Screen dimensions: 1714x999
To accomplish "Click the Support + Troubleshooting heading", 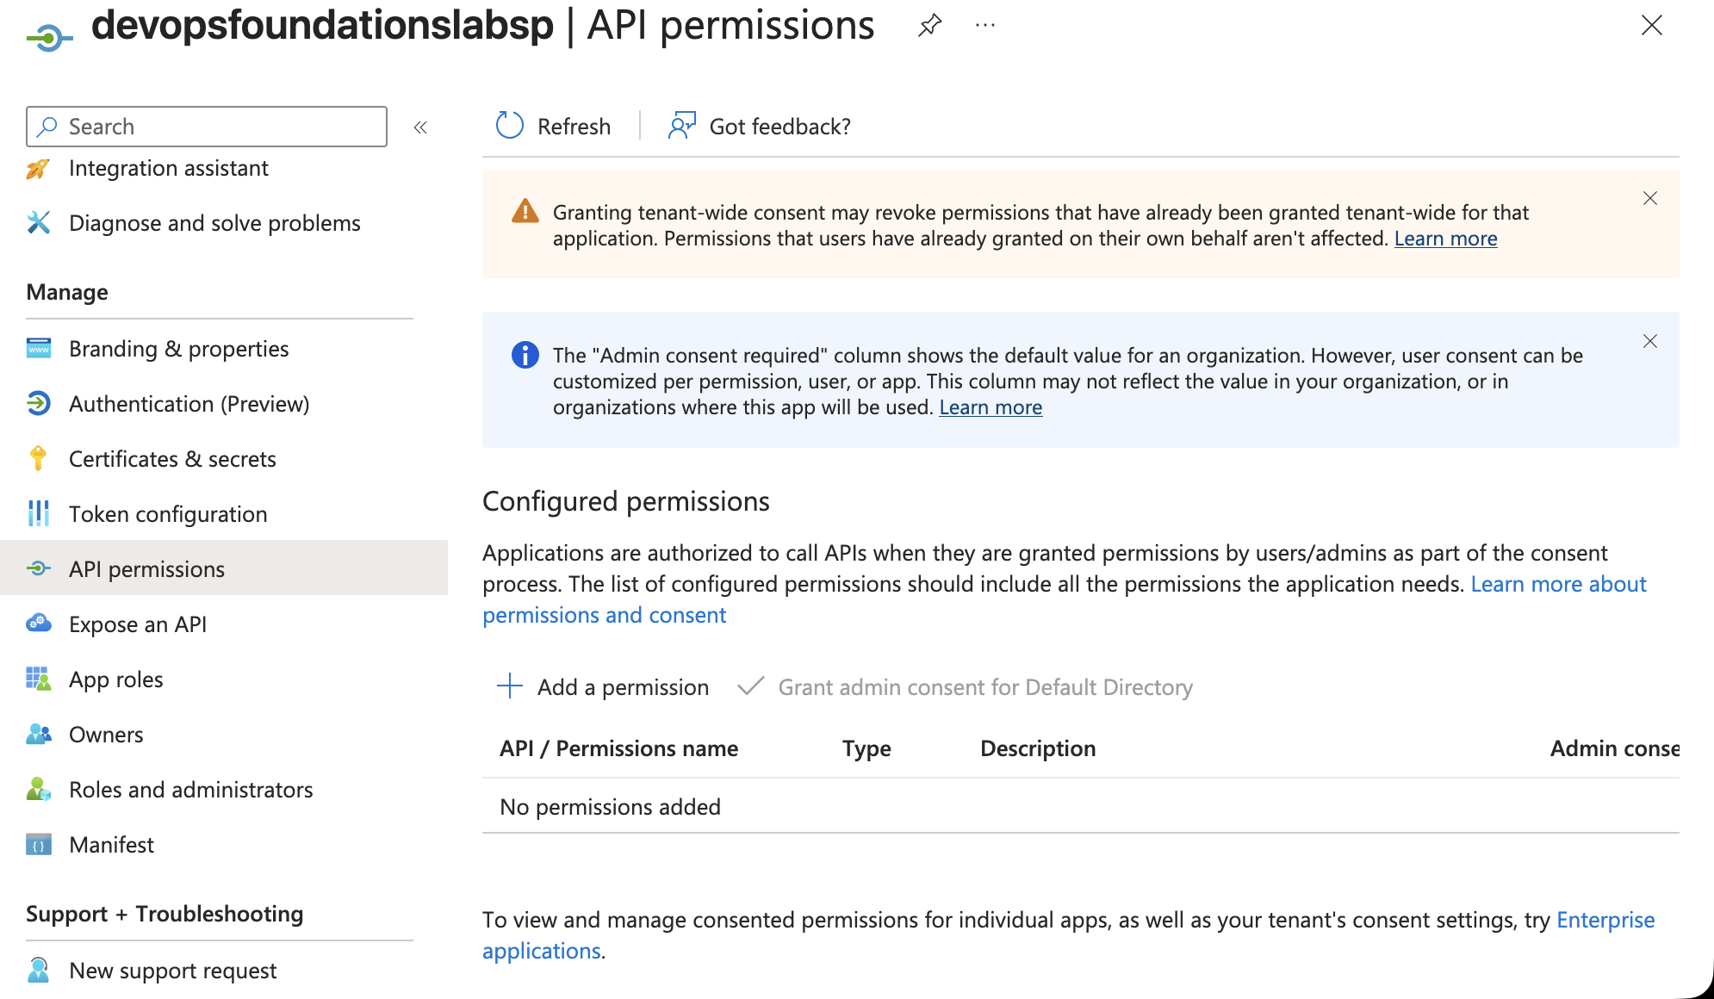I will pos(165,914).
